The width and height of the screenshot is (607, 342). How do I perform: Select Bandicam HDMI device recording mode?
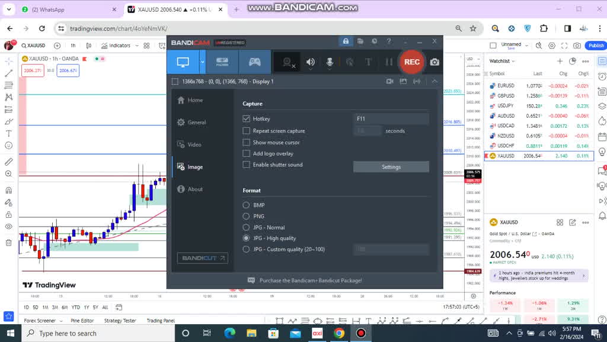(x=222, y=62)
